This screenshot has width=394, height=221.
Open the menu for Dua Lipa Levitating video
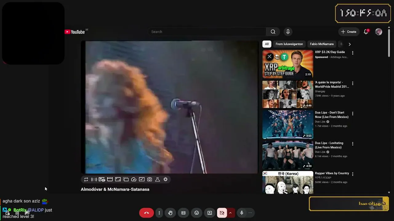[353, 144]
